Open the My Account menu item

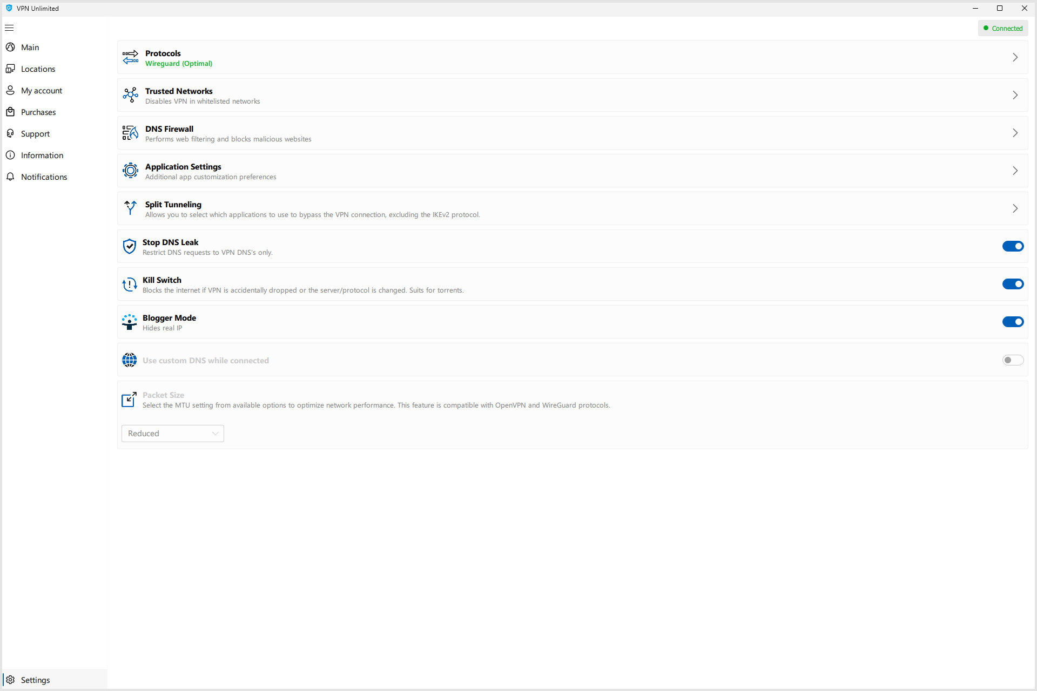coord(42,90)
